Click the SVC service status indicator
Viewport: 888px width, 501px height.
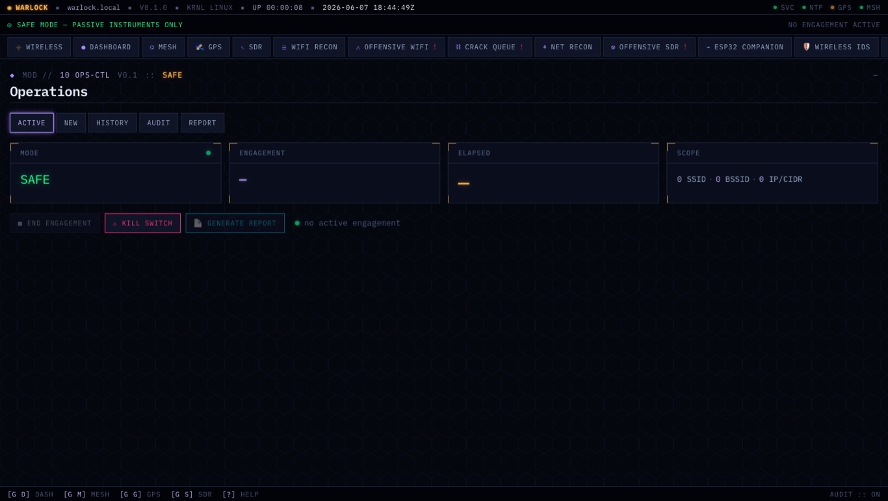784,8
